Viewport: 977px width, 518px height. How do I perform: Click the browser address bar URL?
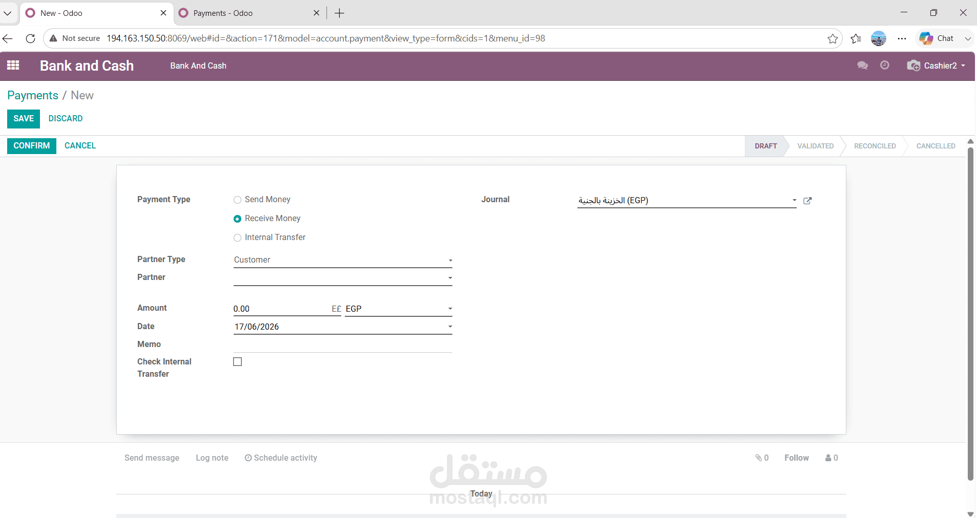tap(326, 38)
